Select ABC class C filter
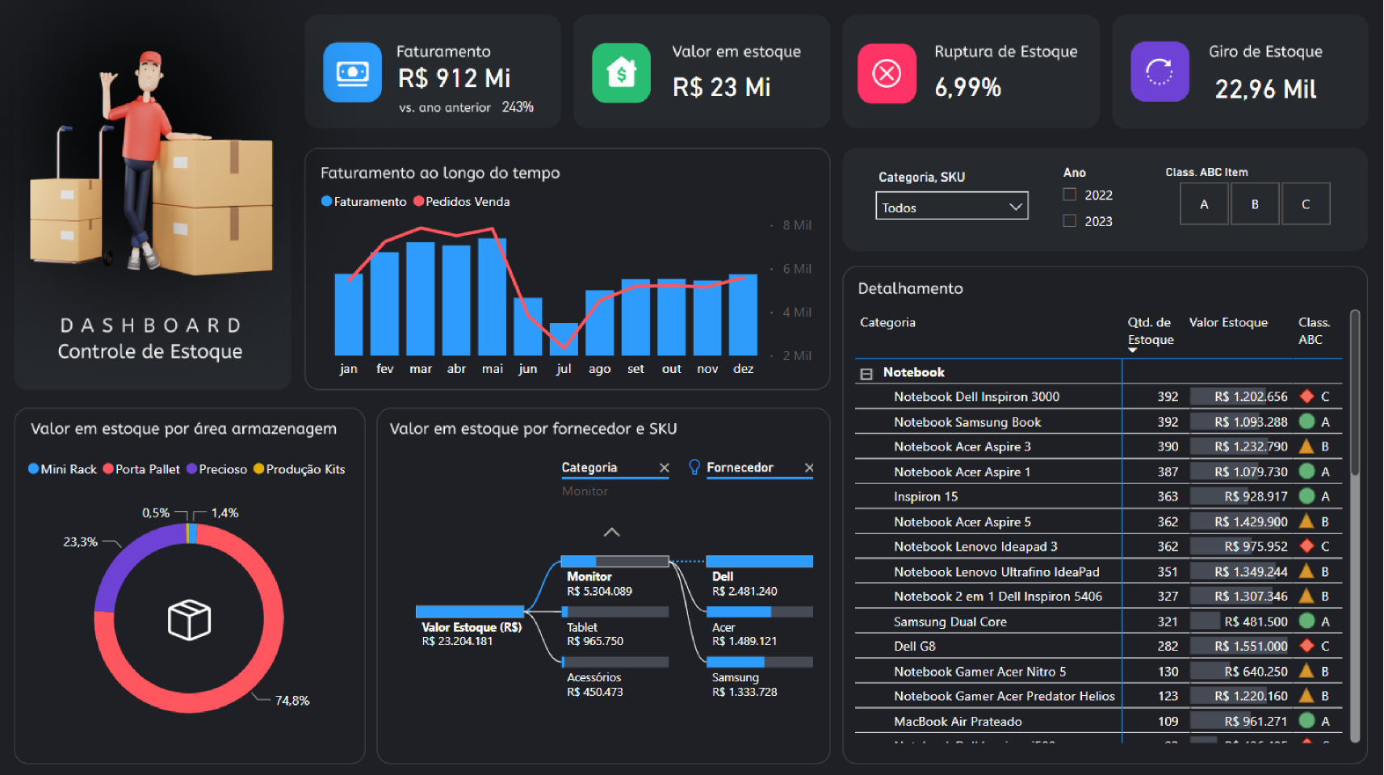 (1305, 204)
